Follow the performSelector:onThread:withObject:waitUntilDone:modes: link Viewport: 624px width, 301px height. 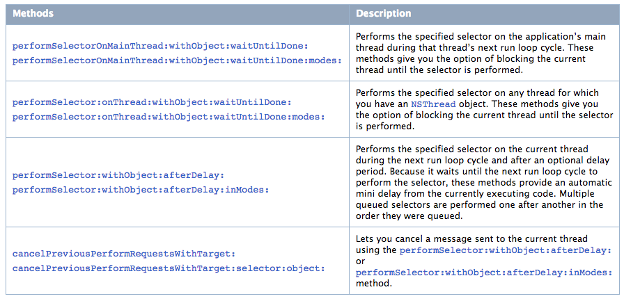coord(169,116)
